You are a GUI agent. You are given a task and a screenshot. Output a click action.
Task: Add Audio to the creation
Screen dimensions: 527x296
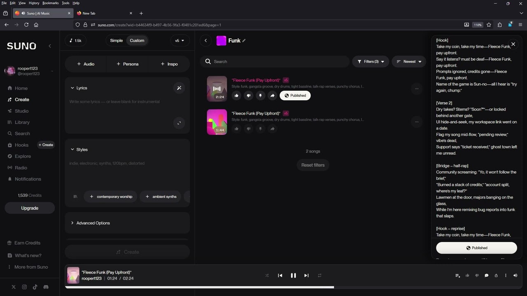(x=86, y=64)
